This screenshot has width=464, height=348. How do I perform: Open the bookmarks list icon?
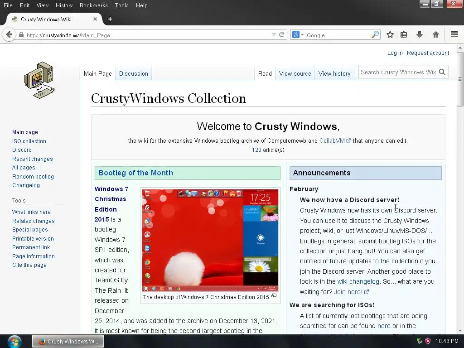[404, 35]
